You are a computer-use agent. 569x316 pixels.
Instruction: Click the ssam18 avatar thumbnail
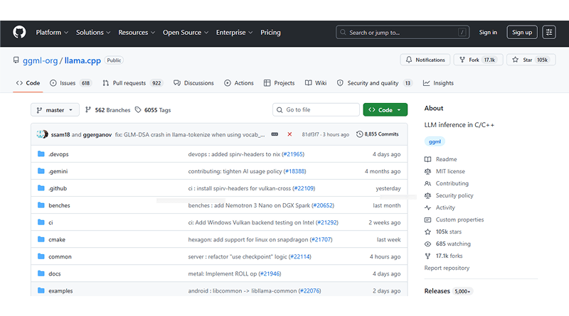tap(41, 134)
